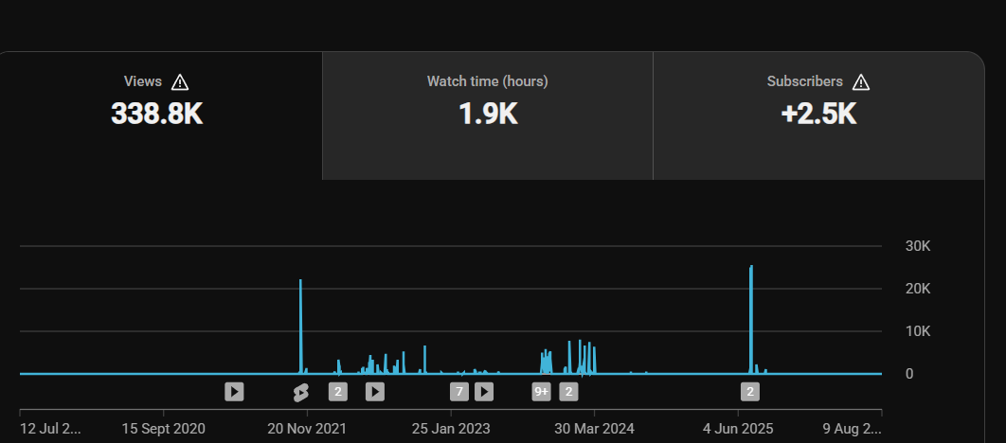Select the Views tab

point(158,115)
